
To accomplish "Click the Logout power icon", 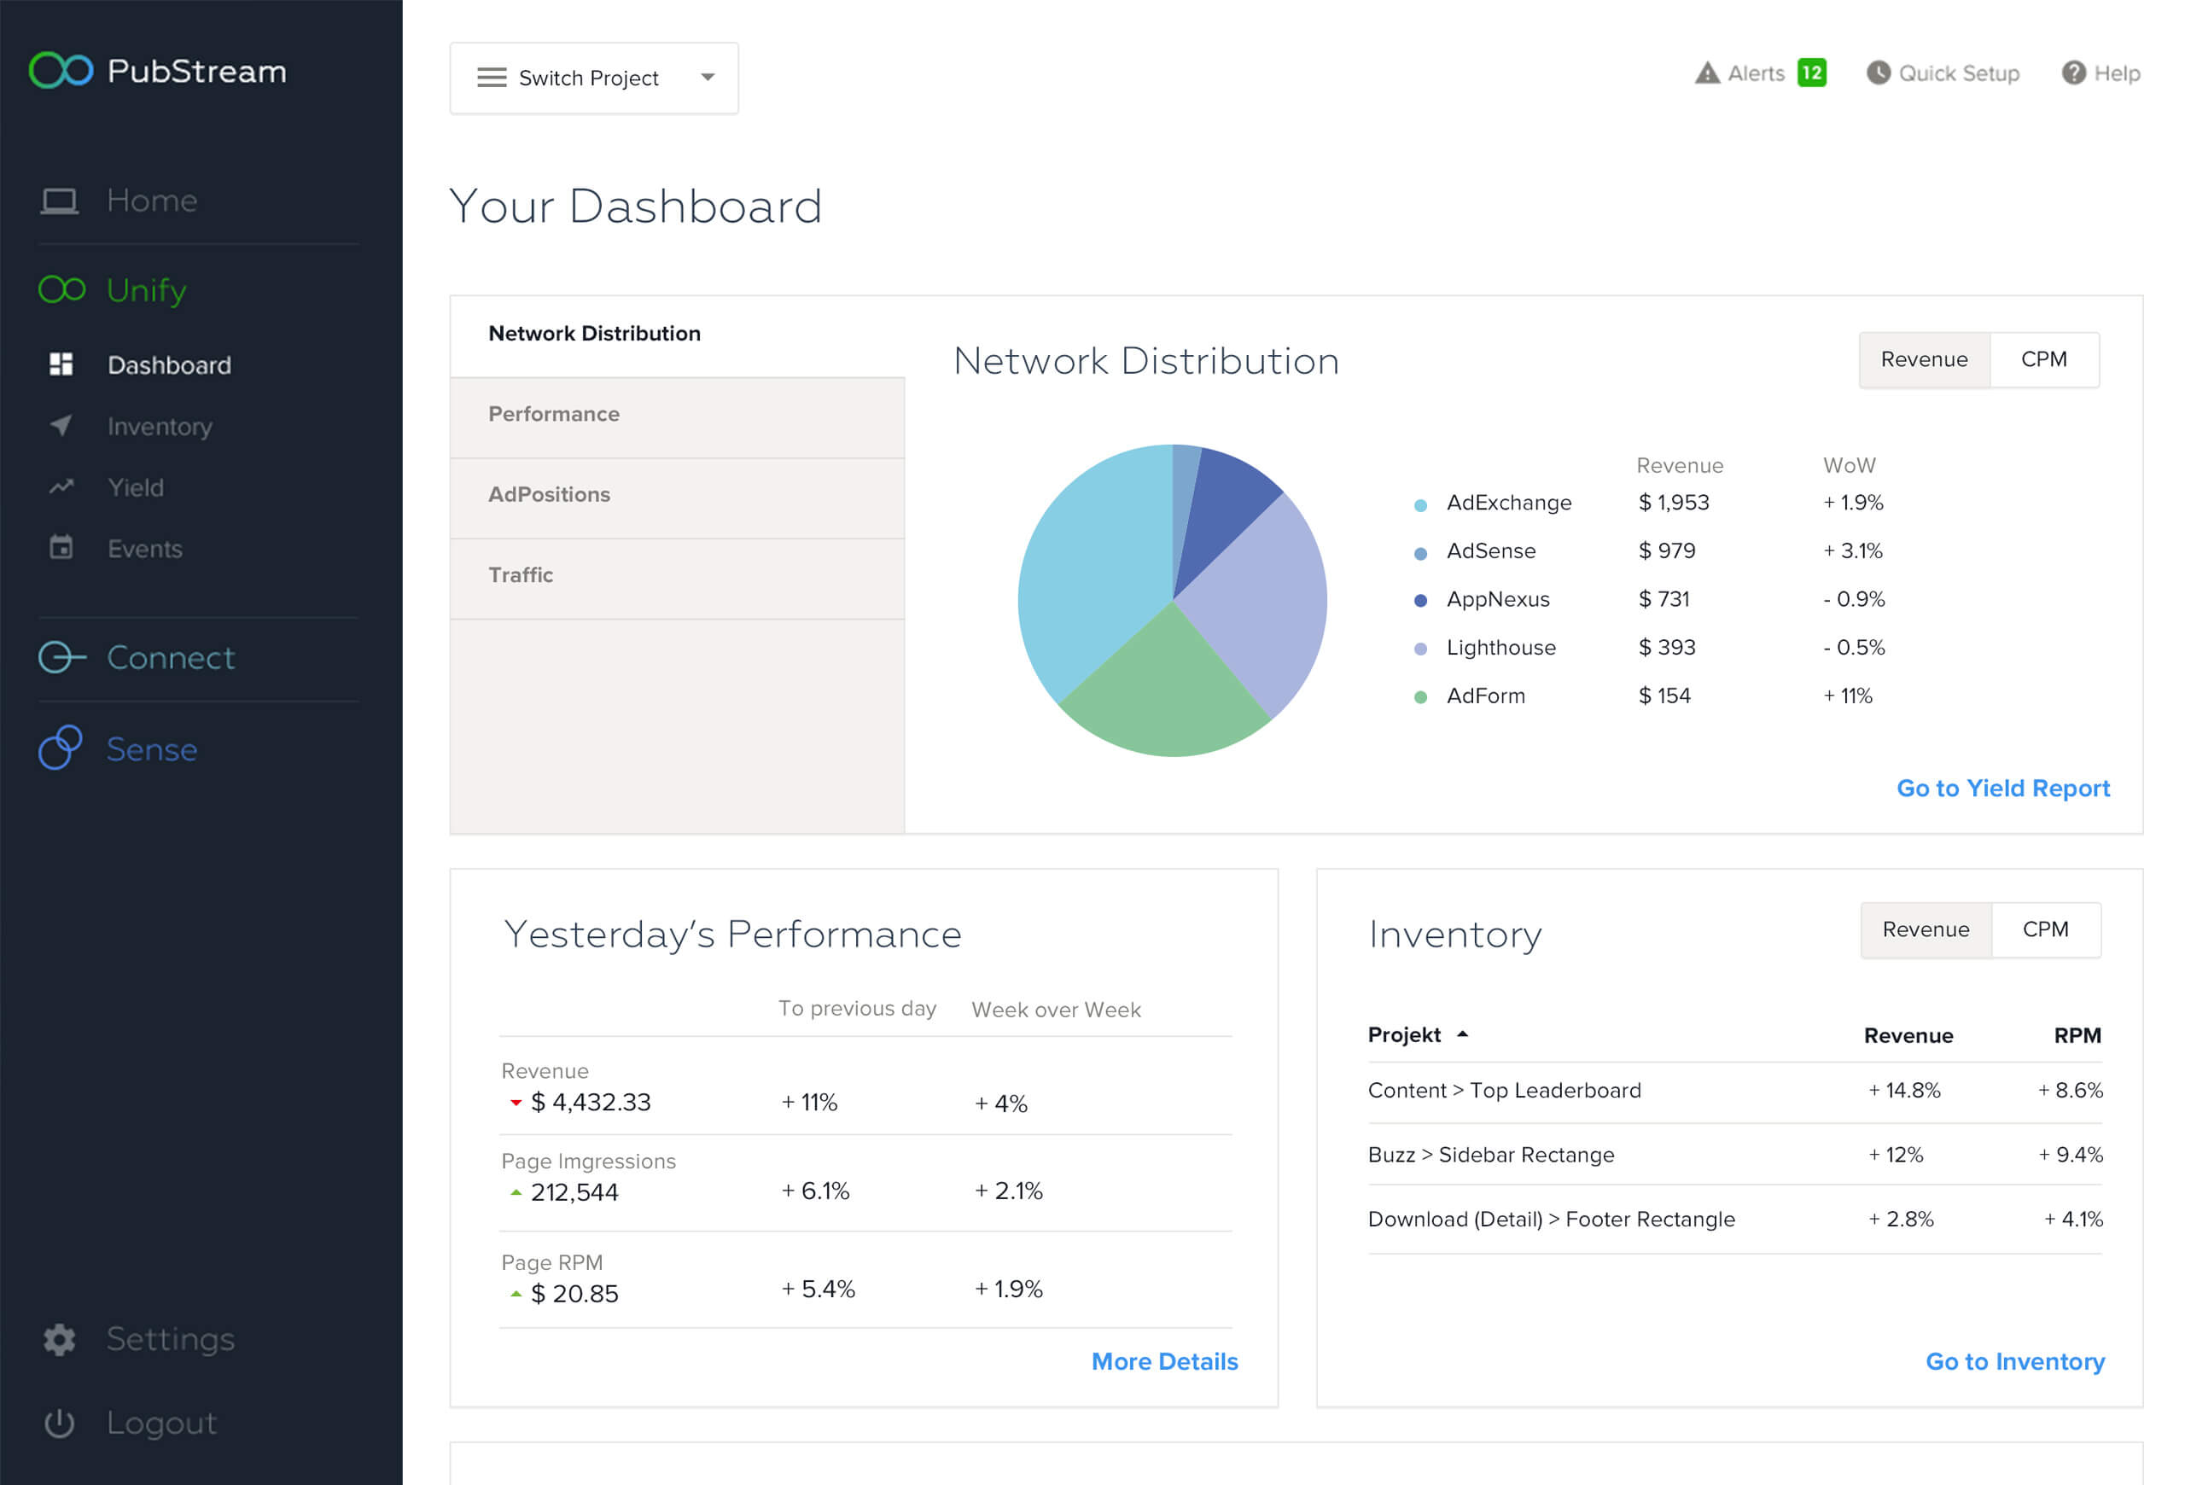I will 59,1423.
